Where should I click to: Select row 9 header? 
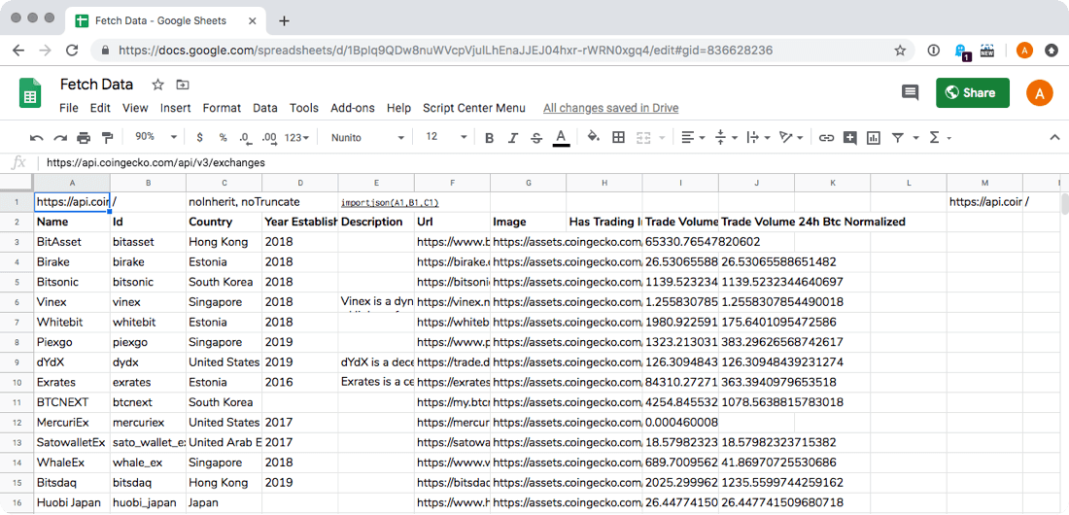[x=17, y=361]
